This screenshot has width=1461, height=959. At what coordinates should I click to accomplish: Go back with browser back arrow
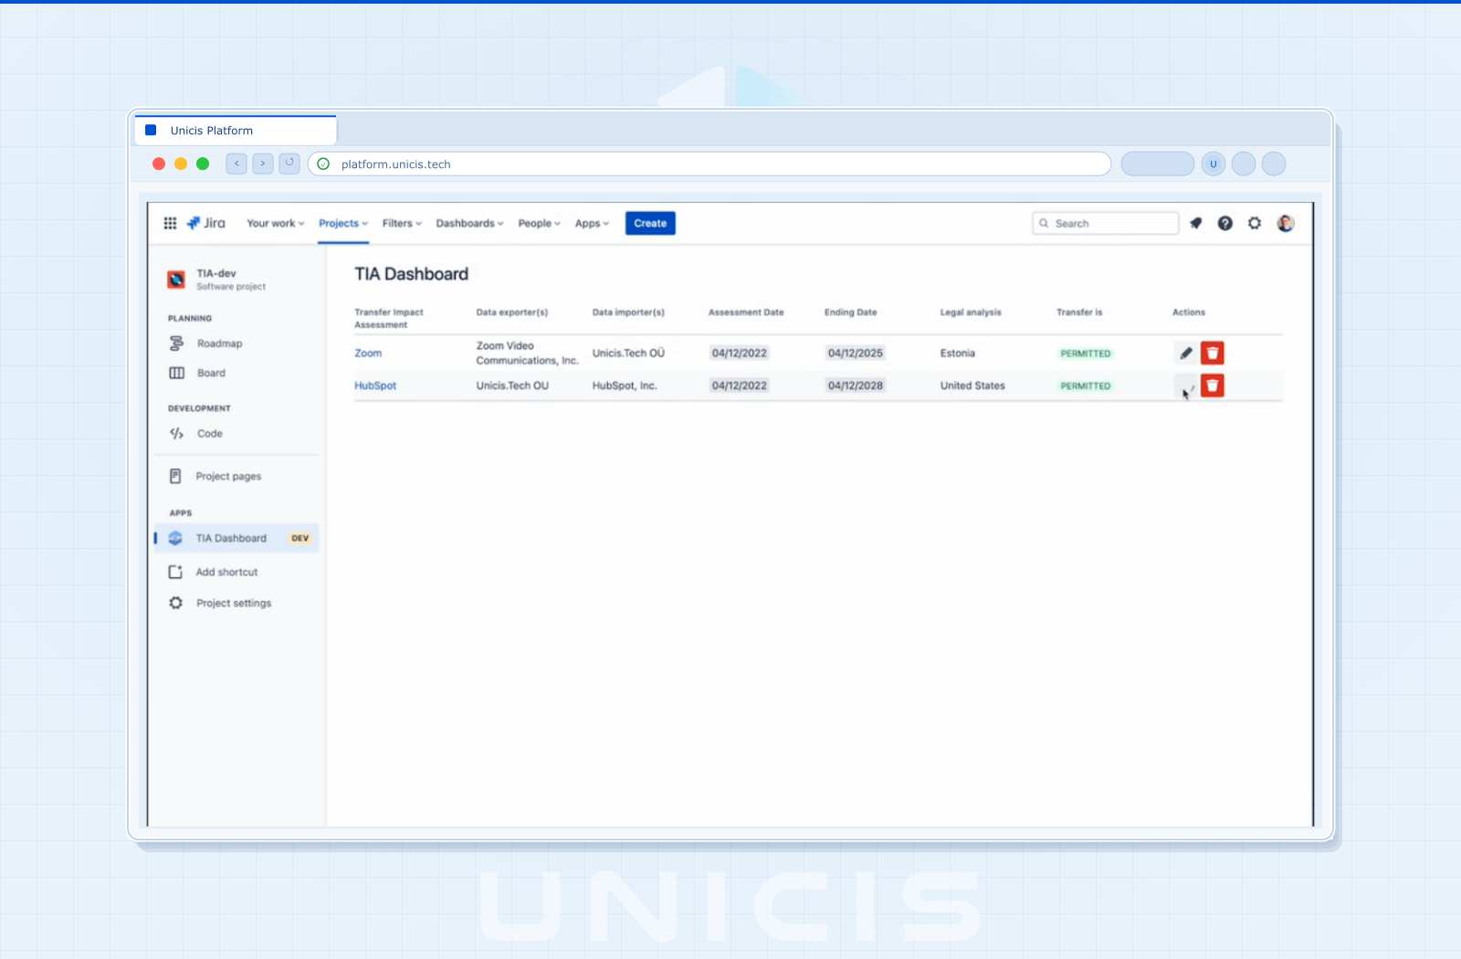point(236,163)
